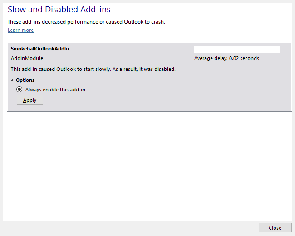The height and width of the screenshot is (236, 295).
Task: Click the Slow and Disabled Add-ins heading
Action: point(59,10)
